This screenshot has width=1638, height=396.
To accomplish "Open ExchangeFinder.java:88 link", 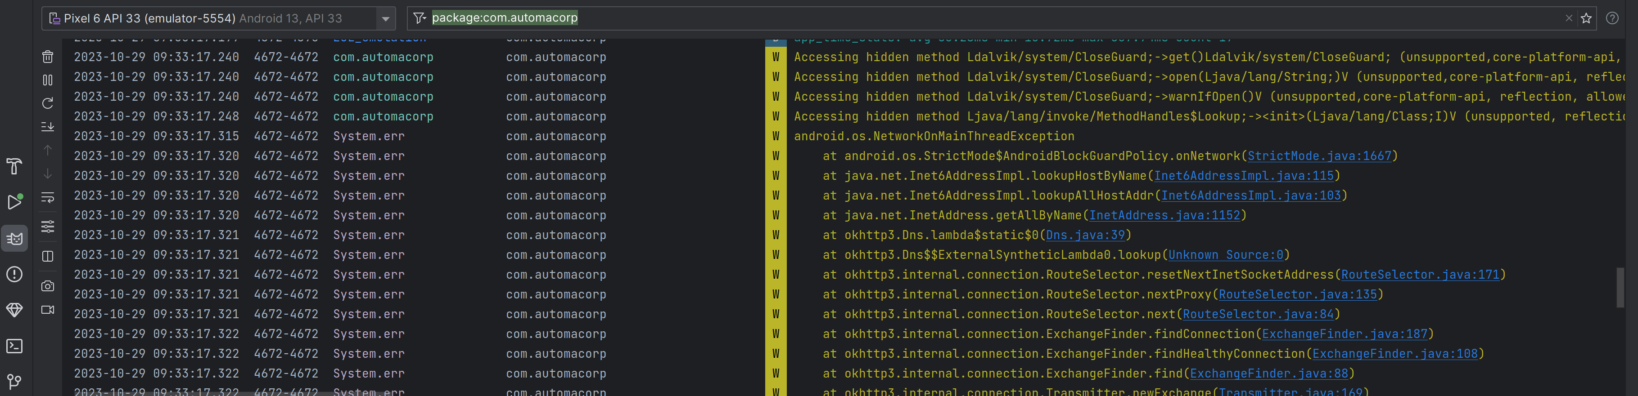I will coord(1268,373).
